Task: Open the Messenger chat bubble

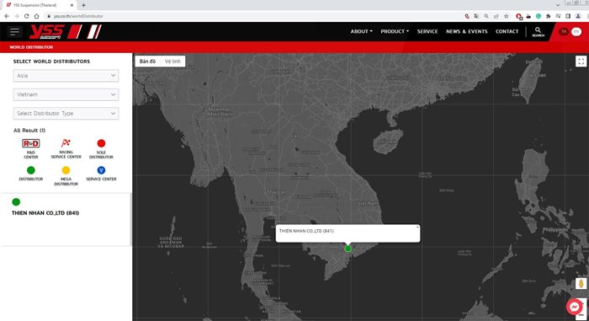Action: coord(574,307)
